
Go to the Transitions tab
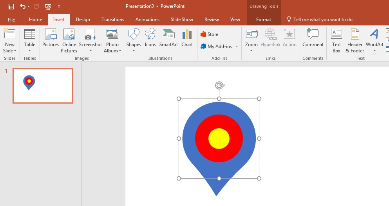pos(113,20)
